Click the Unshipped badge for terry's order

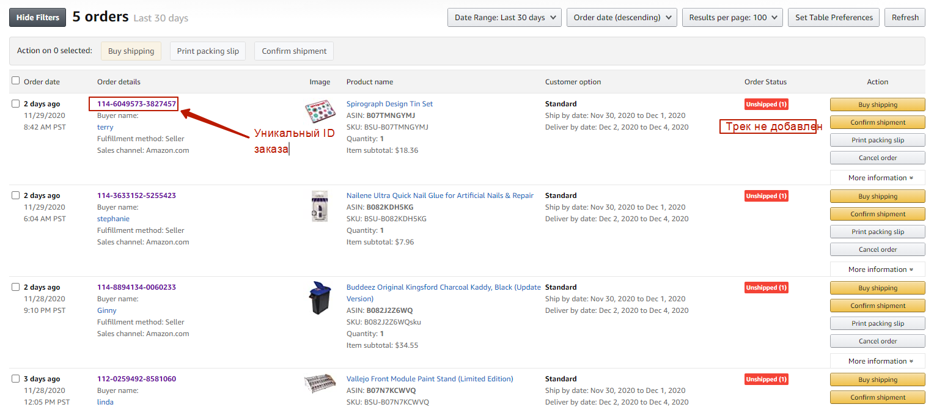click(765, 105)
